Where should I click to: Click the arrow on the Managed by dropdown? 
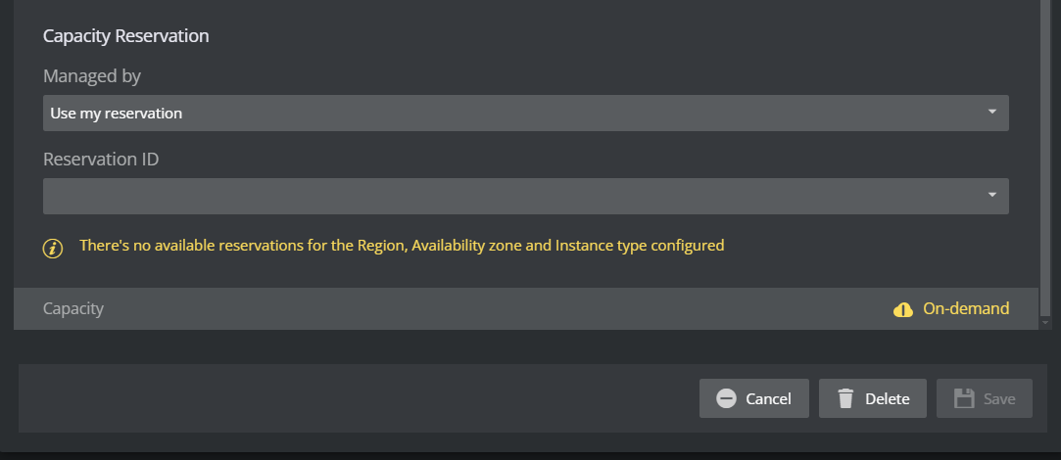[991, 113]
